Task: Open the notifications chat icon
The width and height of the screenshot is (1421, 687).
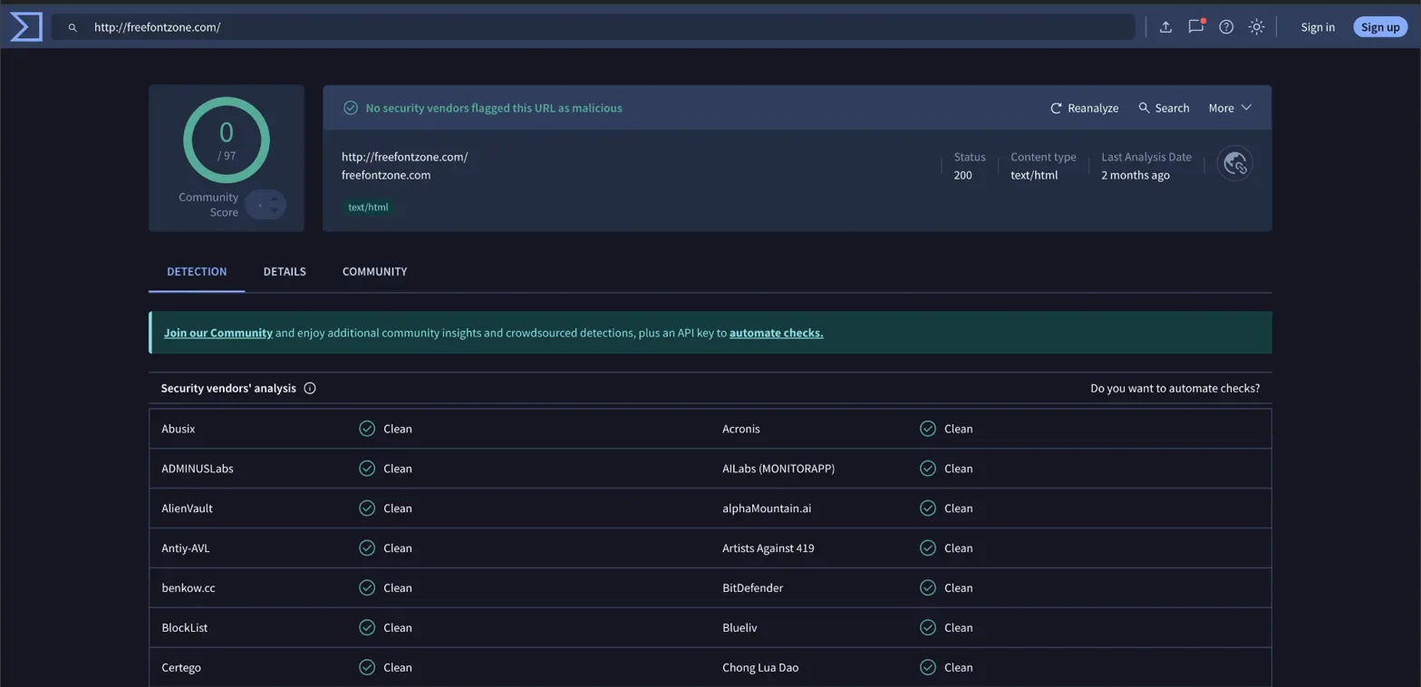Action: [1195, 27]
